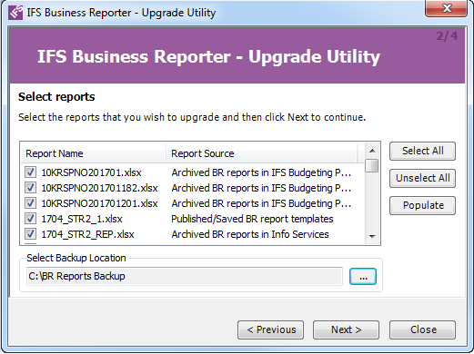Continue with the Next button
The height and width of the screenshot is (354, 474).
(346, 329)
